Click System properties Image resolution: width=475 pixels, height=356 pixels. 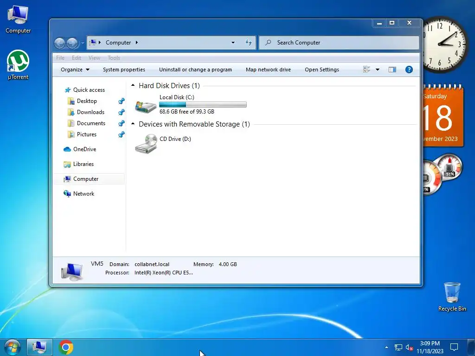point(124,70)
